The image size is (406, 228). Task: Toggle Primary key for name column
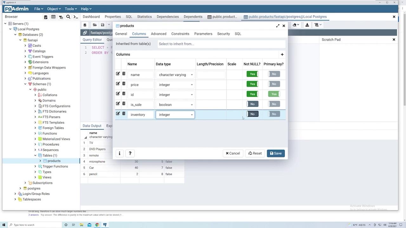pos(274,74)
